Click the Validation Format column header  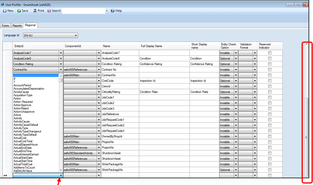click(248, 46)
